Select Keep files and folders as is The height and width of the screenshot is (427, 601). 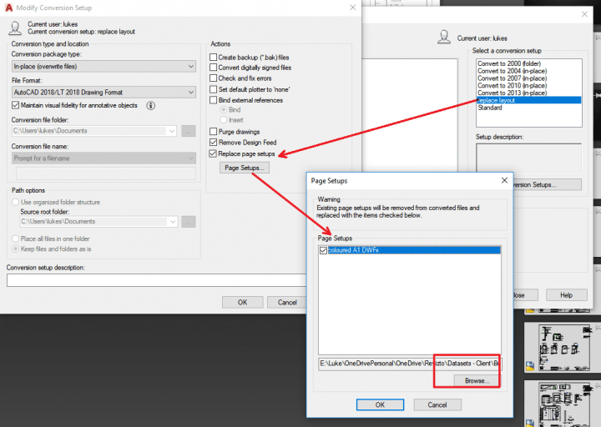pos(16,249)
